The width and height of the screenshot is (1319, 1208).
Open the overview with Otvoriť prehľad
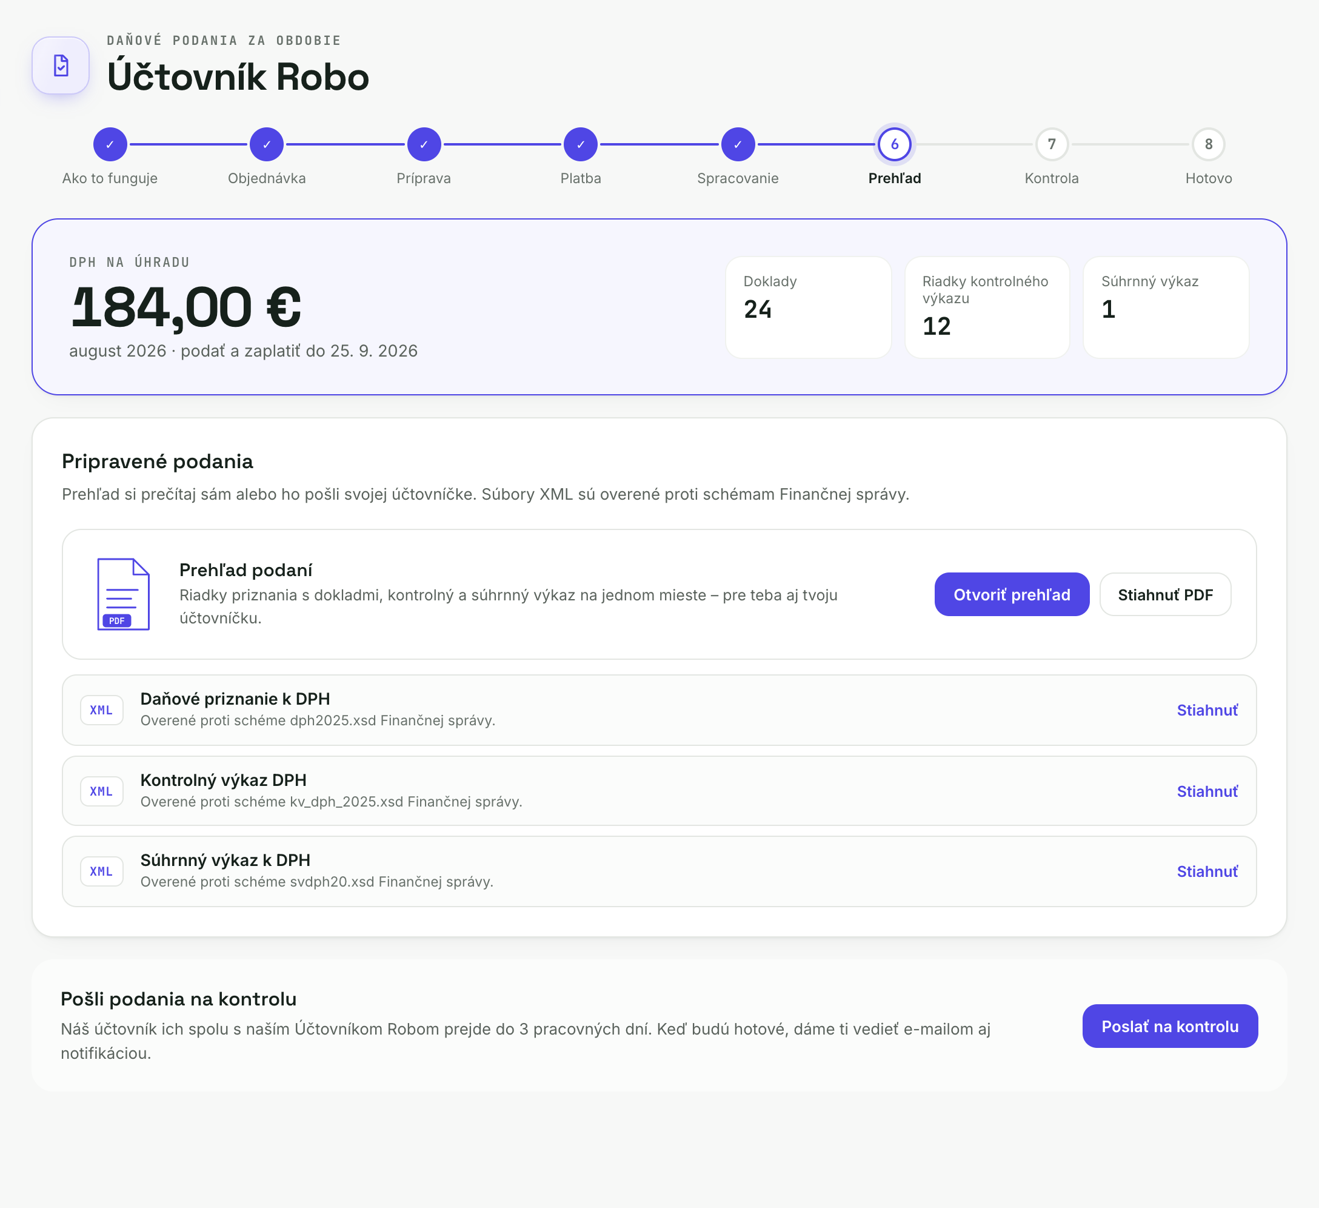[x=1012, y=594]
